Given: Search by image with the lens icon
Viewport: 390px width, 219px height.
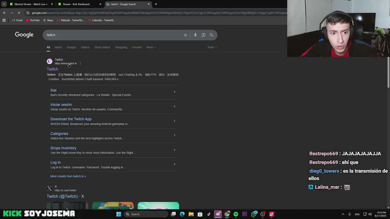Looking at the screenshot, I should tap(204, 35).
